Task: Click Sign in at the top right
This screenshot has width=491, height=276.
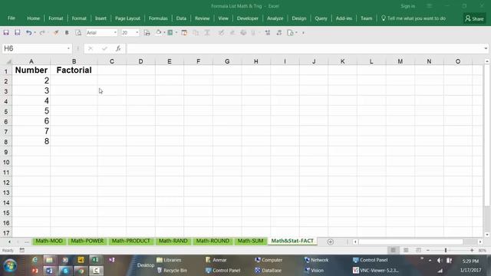Action: [407, 6]
